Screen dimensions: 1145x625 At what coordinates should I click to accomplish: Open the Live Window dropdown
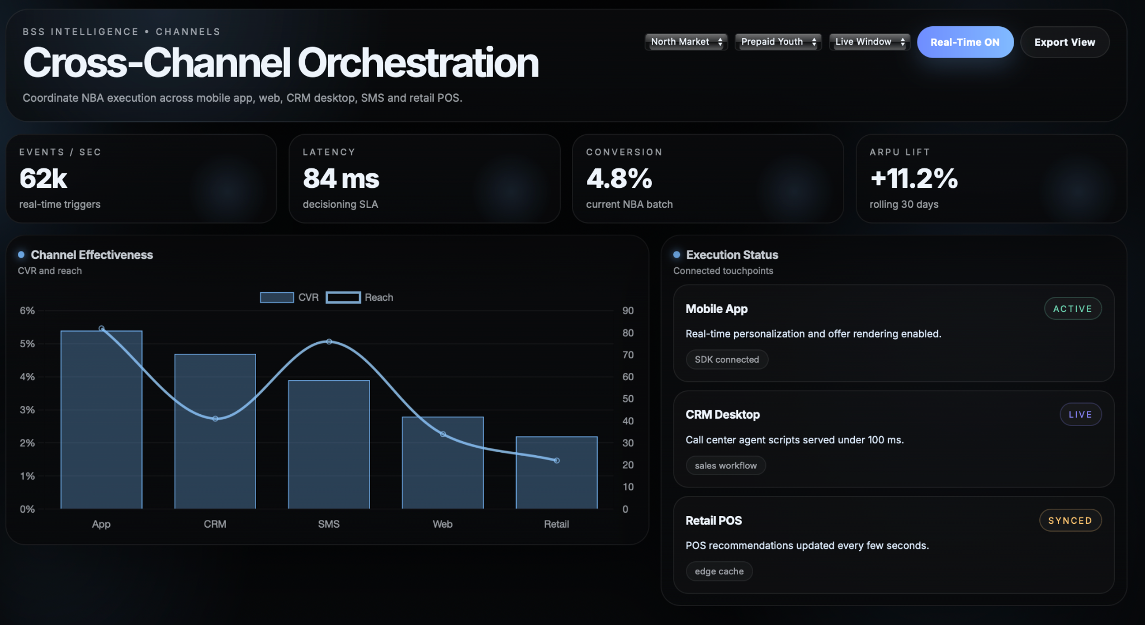pos(869,42)
